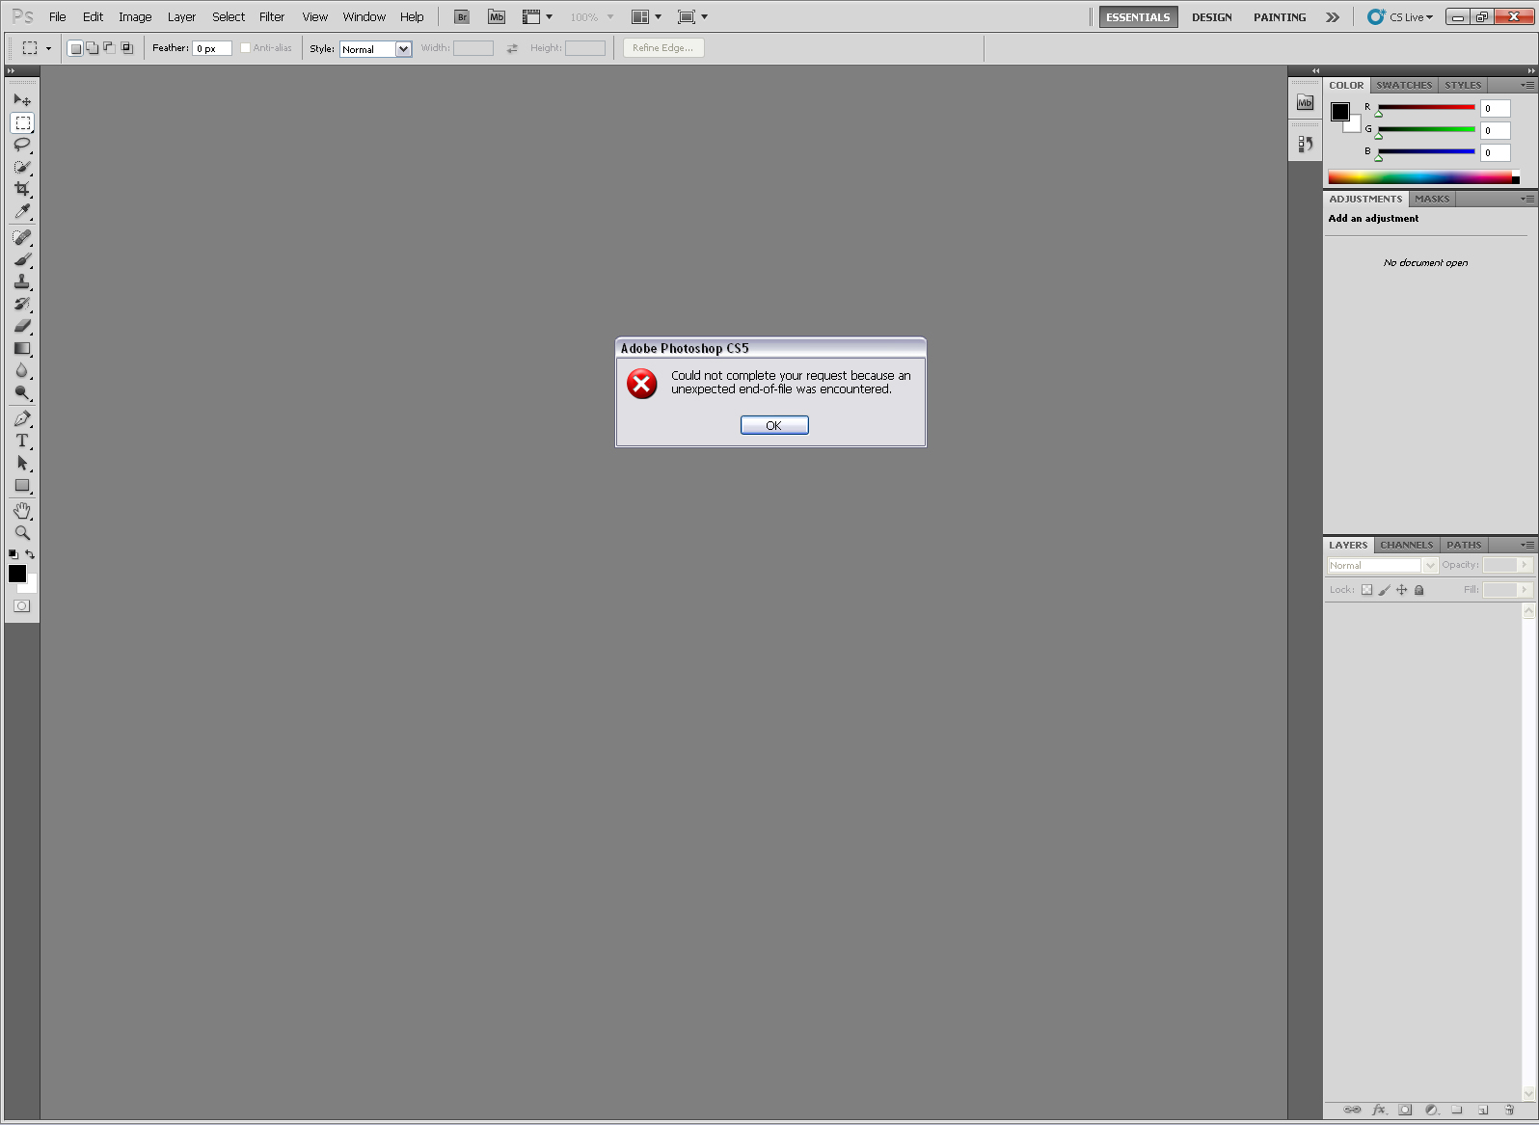The image size is (1539, 1125).
Task: Choose Intersect with selection mode
Action: coord(126,48)
